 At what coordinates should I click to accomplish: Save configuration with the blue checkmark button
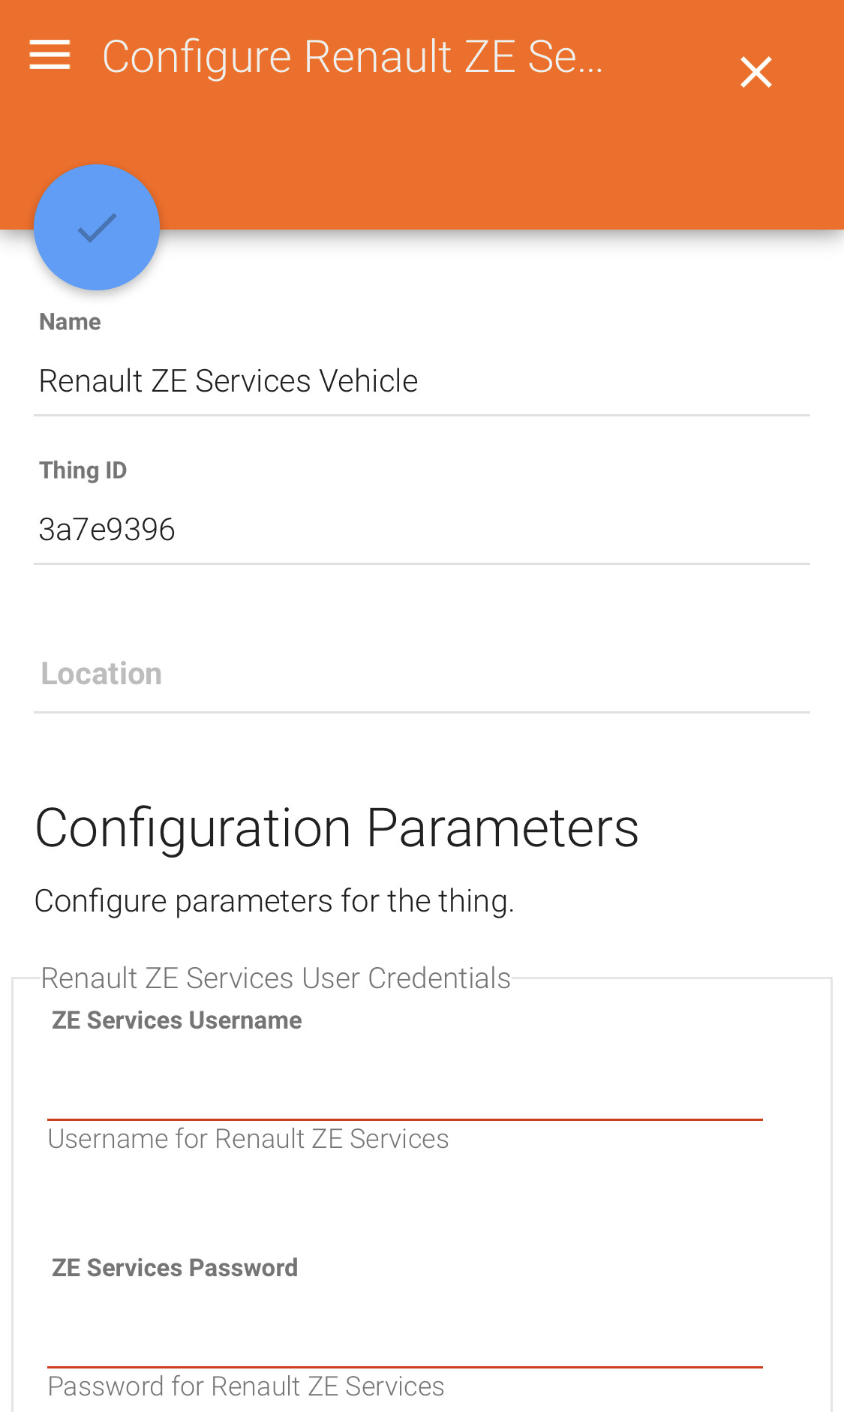point(97,227)
